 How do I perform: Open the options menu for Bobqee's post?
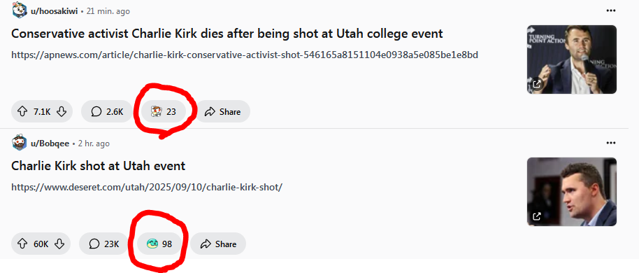click(610, 143)
